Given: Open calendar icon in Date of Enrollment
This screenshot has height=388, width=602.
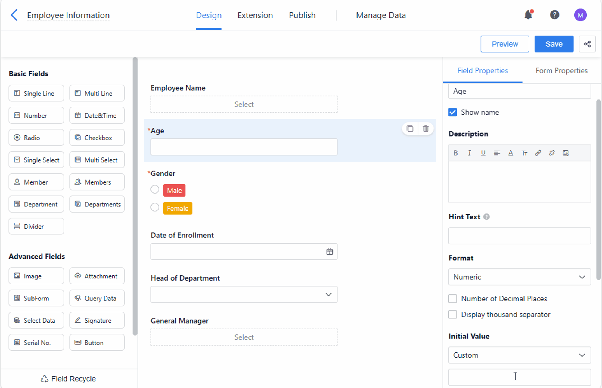Looking at the screenshot, I should coord(330,252).
